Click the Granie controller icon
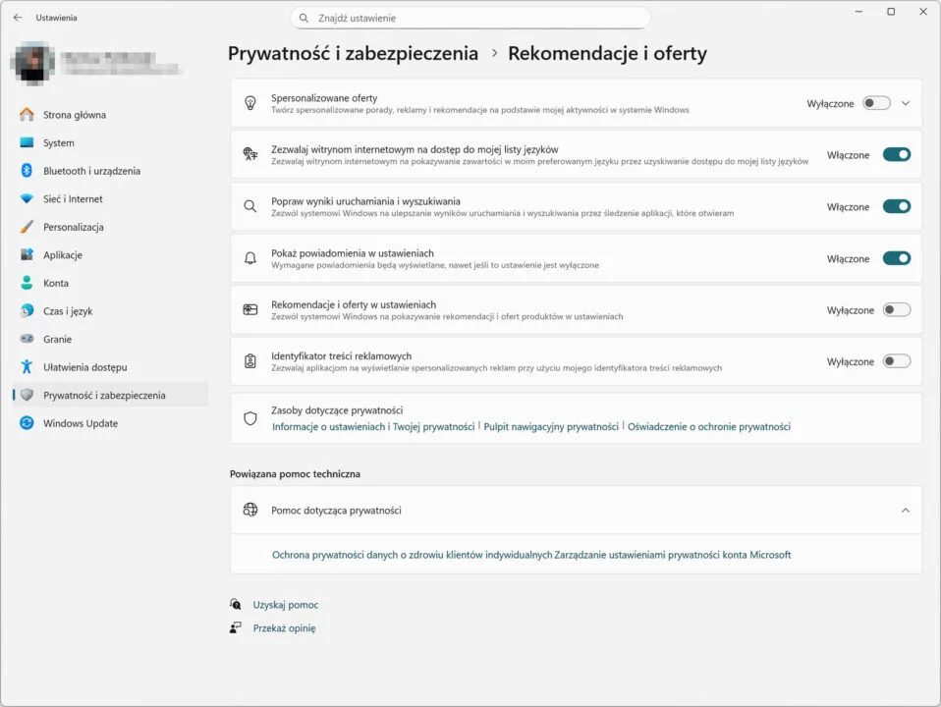The height and width of the screenshot is (707, 941). [27, 339]
